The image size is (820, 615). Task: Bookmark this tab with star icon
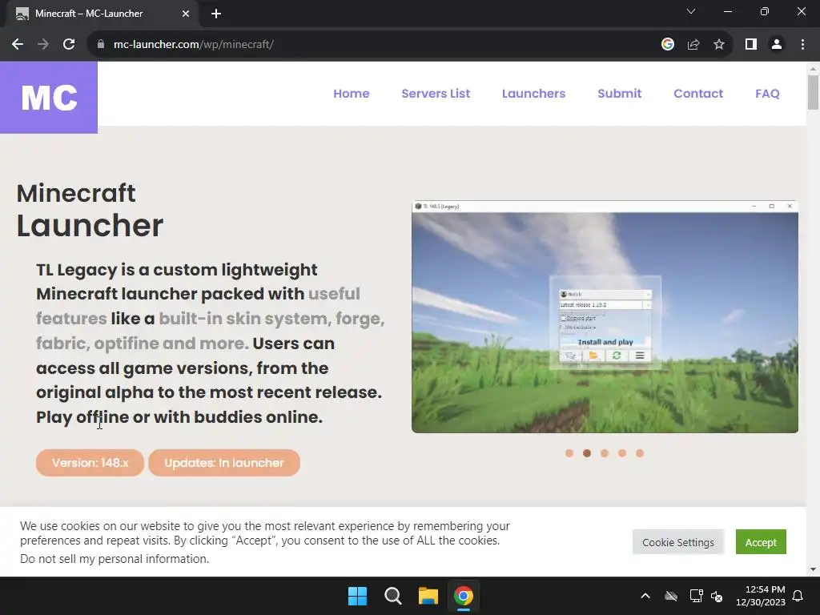719,45
